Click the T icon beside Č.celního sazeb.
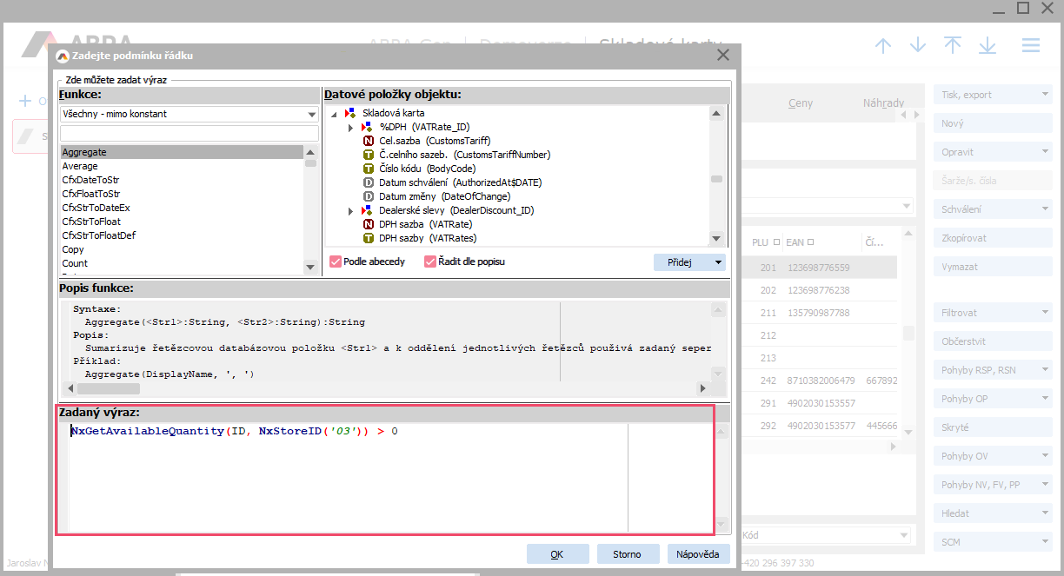 (x=369, y=155)
